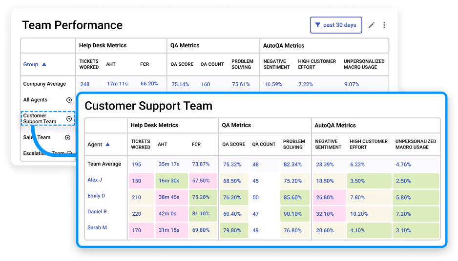This screenshot has width=458, height=261.
Task: Click Team Average tickets value 195
Action: coord(136,164)
